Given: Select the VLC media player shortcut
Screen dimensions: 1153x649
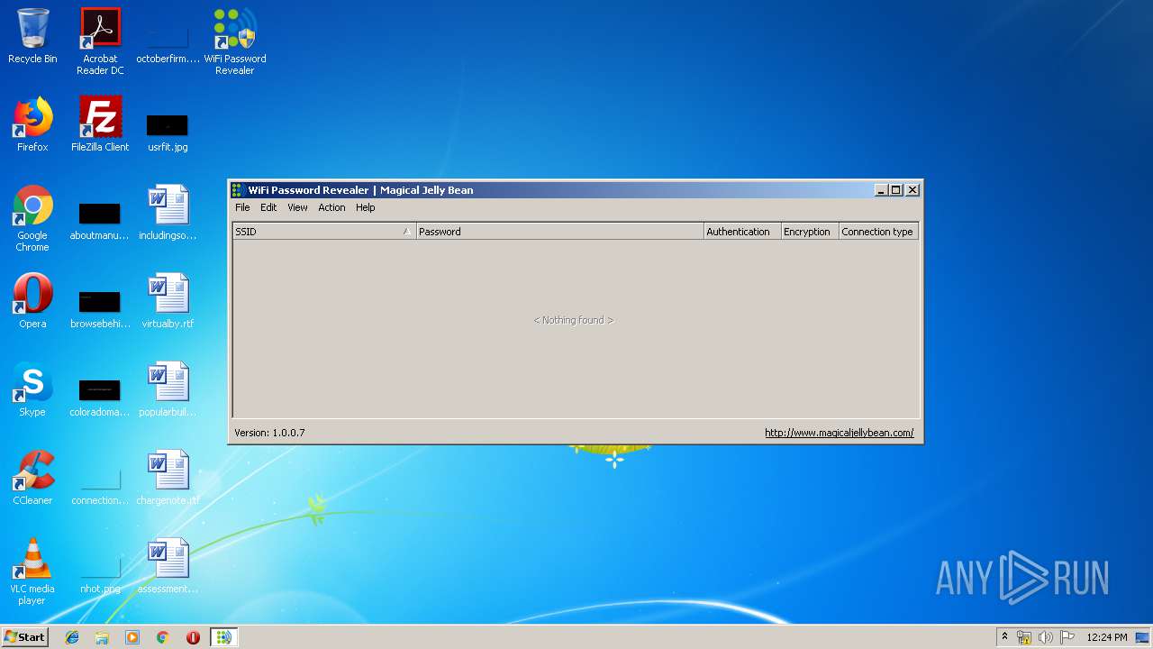Looking at the screenshot, I should [32, 571].
